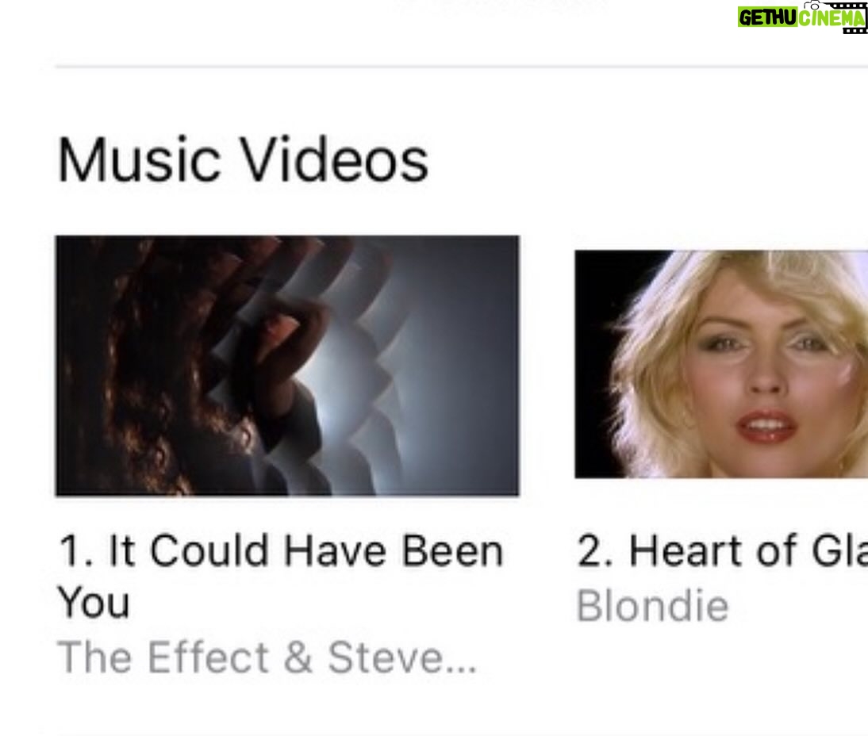
Task: Click the CINEMA text in the logo
Action: point(831,17)
